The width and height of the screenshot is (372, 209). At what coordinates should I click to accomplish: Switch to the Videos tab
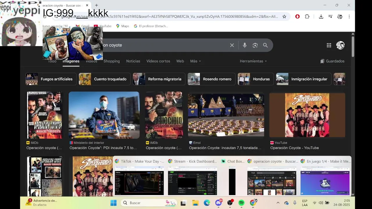(x=91, y=61)
